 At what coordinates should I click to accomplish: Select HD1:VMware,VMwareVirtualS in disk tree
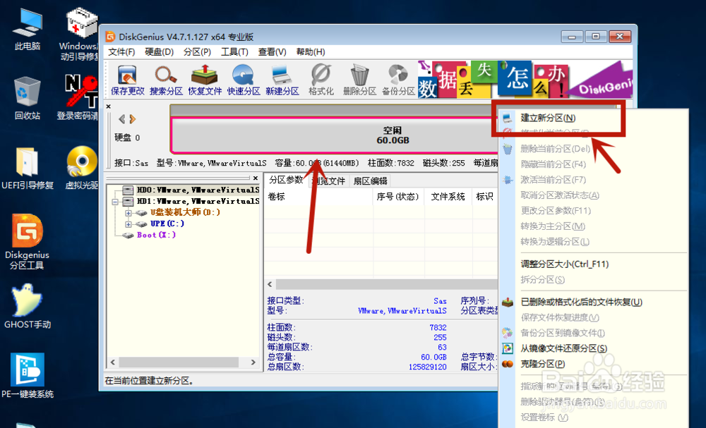click(x=198, y=202)
